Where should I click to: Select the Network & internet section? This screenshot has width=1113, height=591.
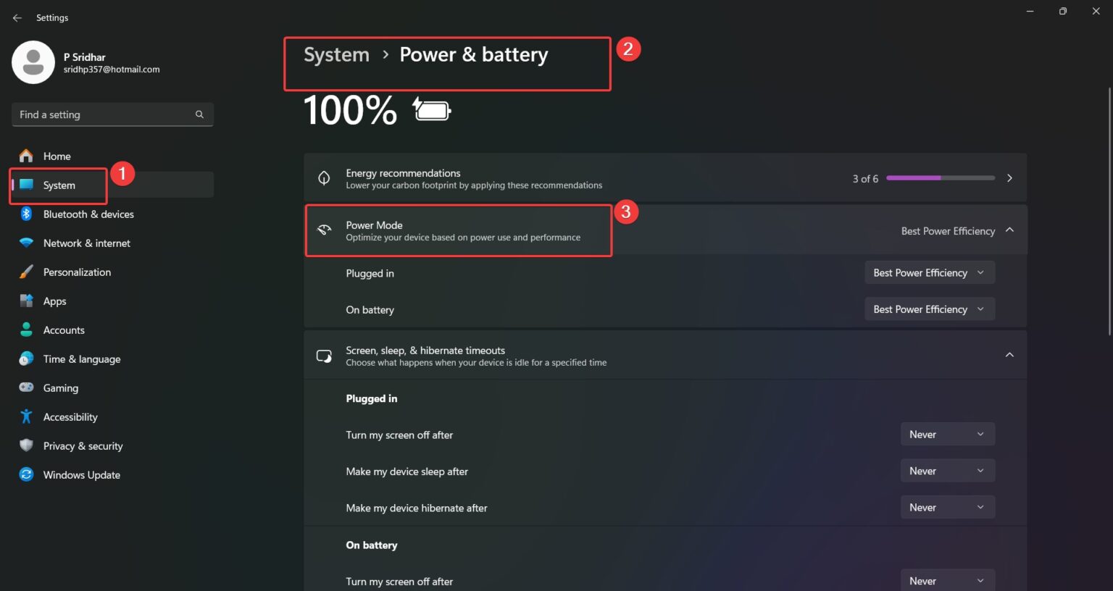pyautogui.click(x=86, y=243)
